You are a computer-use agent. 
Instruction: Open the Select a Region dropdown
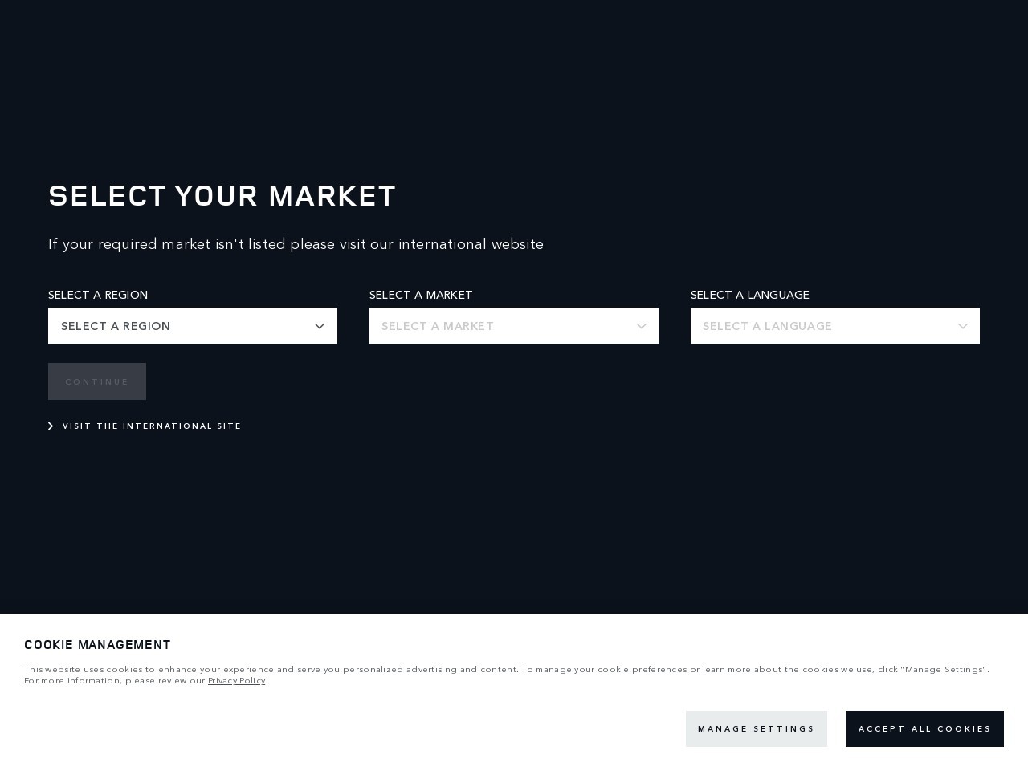pos(193,325)
